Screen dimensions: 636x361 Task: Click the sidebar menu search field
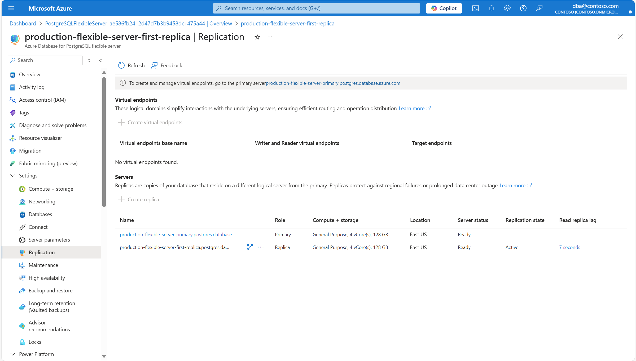tap(45, 60)
